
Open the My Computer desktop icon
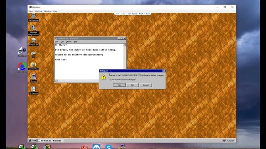click(x=33, y=17)
